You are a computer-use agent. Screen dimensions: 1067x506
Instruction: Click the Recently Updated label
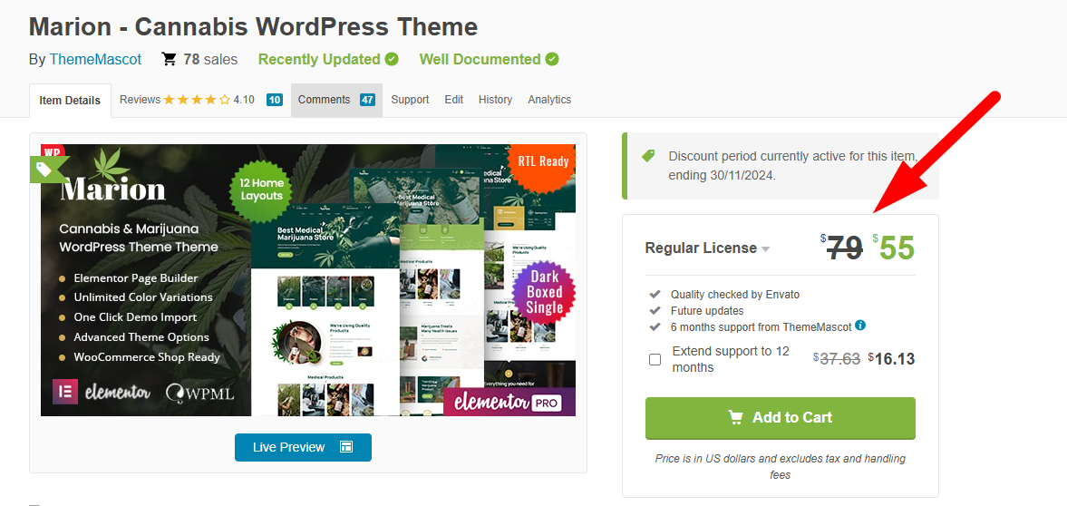[x=319, y=59]
